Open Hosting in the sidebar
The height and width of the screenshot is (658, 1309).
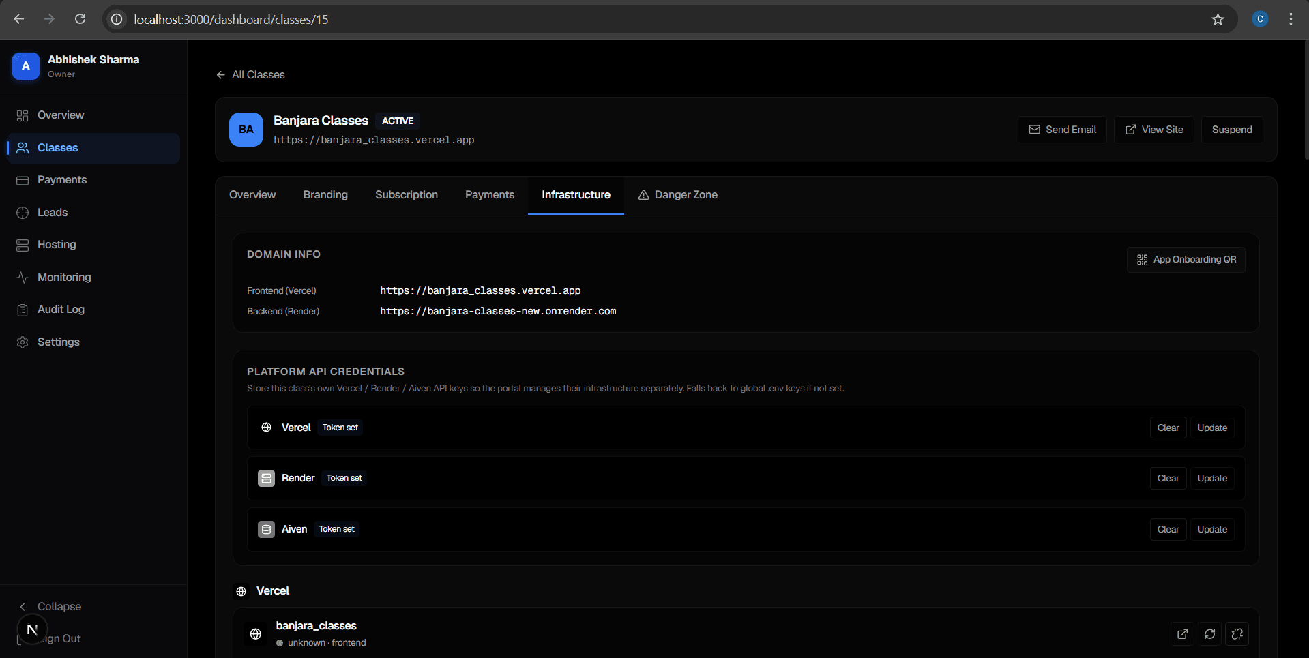pos(93,245)
